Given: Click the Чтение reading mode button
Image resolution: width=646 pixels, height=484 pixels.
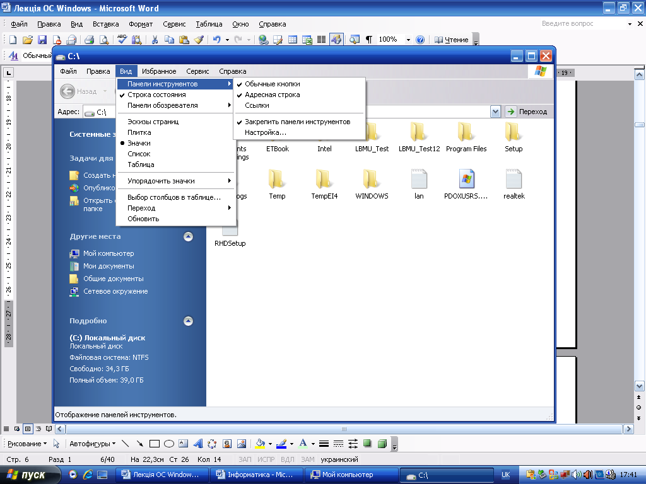Looking at the screenshot, I should coord(452,40).
